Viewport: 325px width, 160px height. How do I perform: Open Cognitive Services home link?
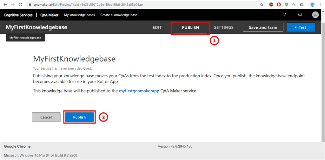pyautogui.click(x=18, y=15)
